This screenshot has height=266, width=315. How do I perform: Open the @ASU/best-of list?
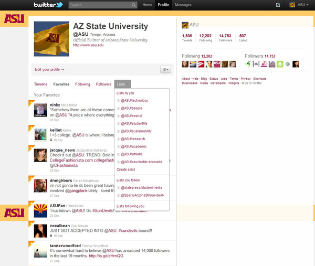pyautogui.click(x=132, y=116)
